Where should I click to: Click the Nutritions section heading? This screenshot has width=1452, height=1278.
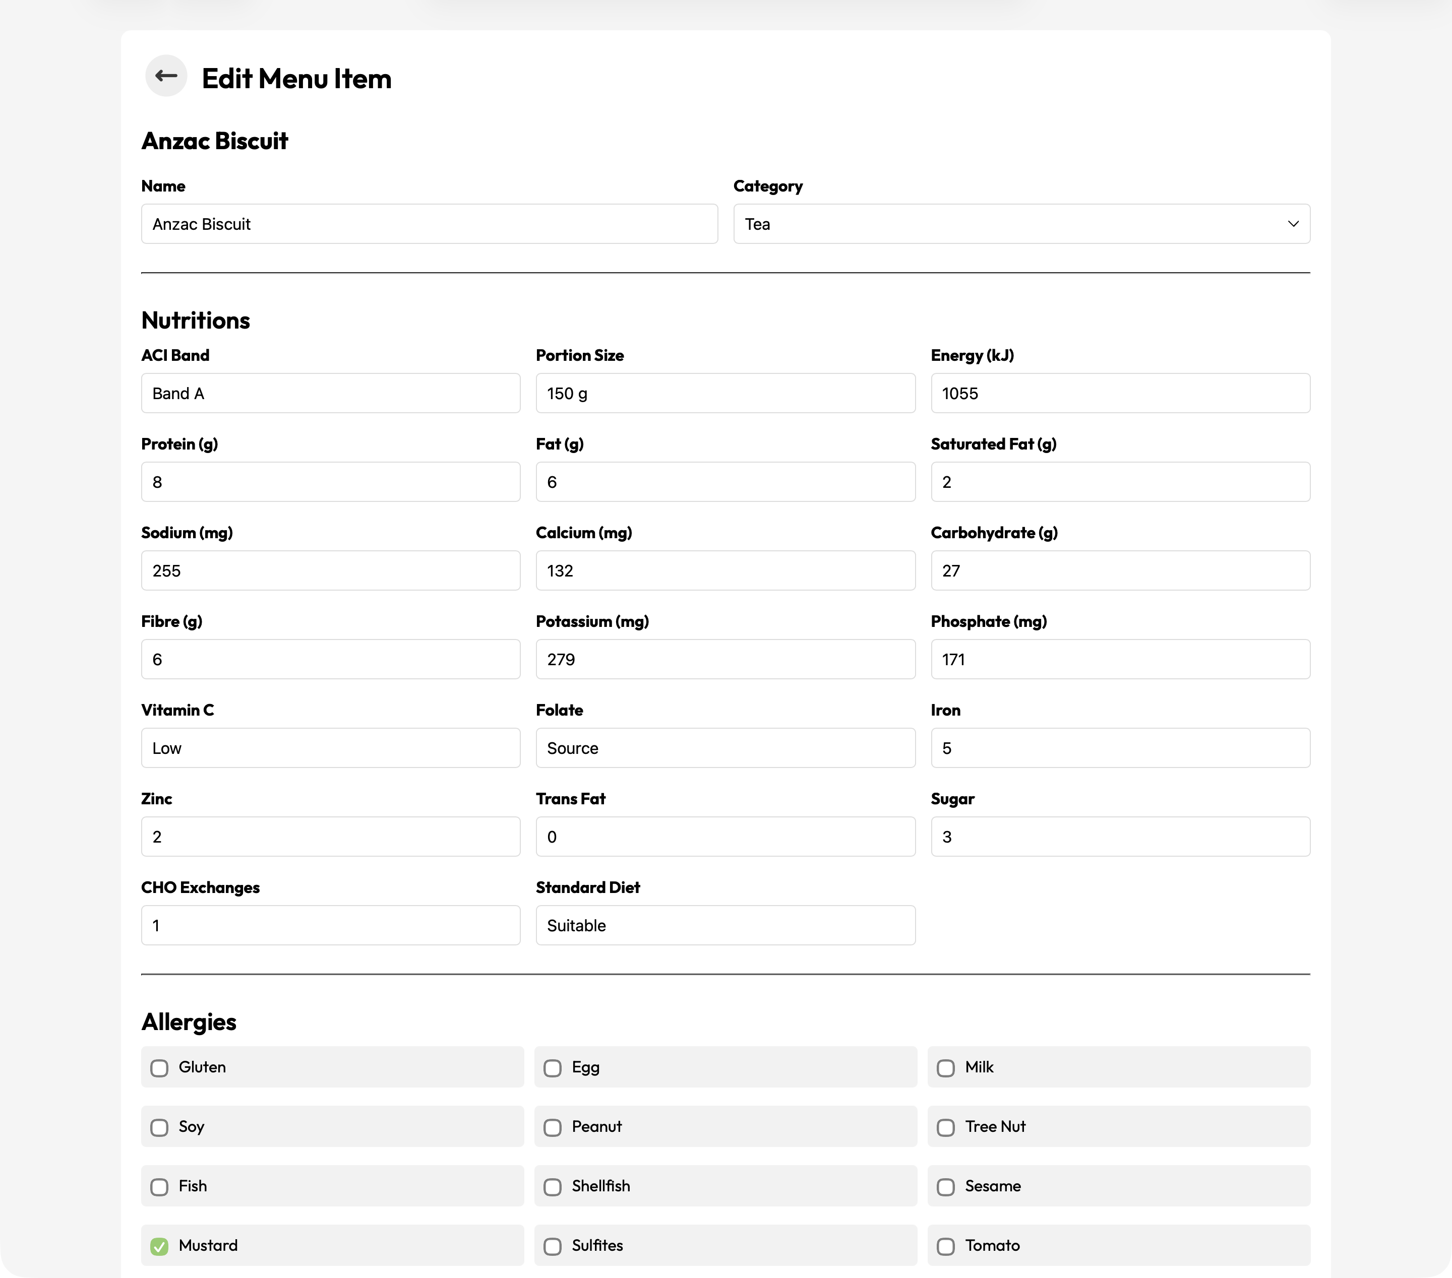(195, 321)
